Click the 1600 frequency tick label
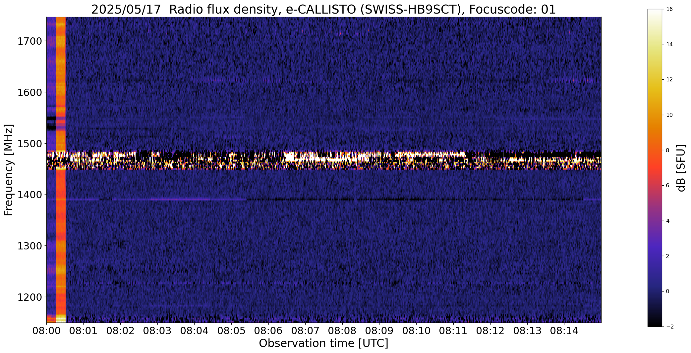 point(30,92)
